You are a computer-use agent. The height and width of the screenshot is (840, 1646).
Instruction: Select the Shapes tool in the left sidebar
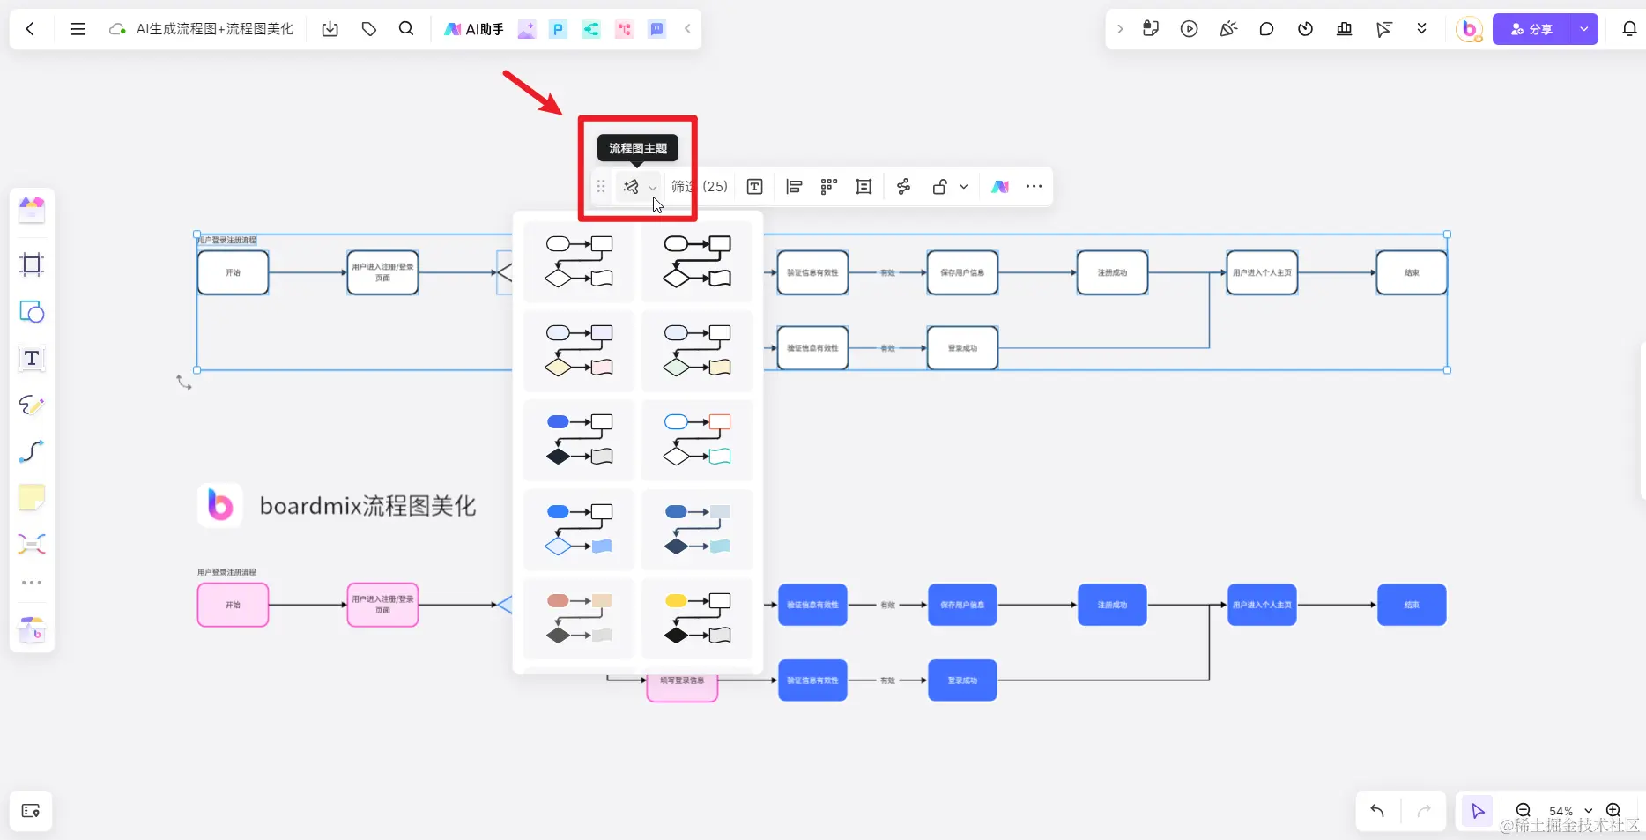pos(32,311)
